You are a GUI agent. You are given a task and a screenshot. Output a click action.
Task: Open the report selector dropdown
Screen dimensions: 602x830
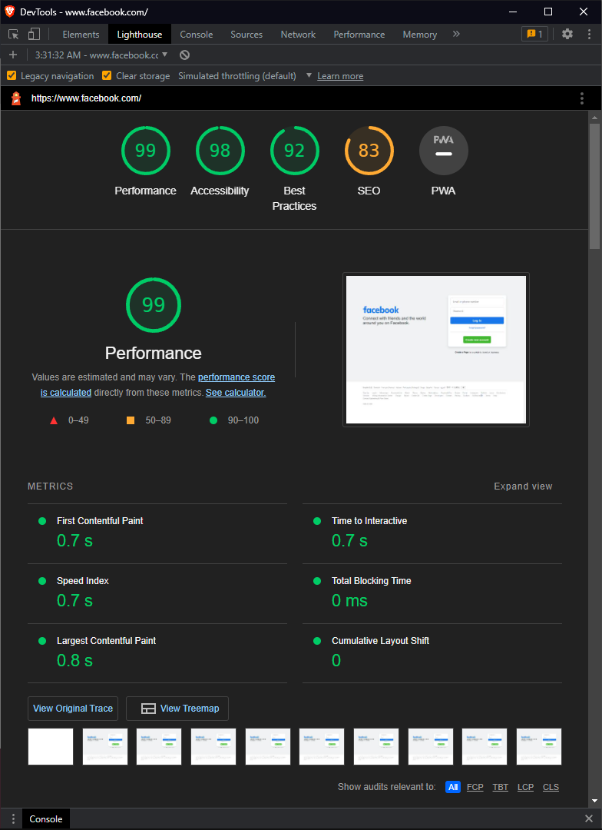pos(101,55)
